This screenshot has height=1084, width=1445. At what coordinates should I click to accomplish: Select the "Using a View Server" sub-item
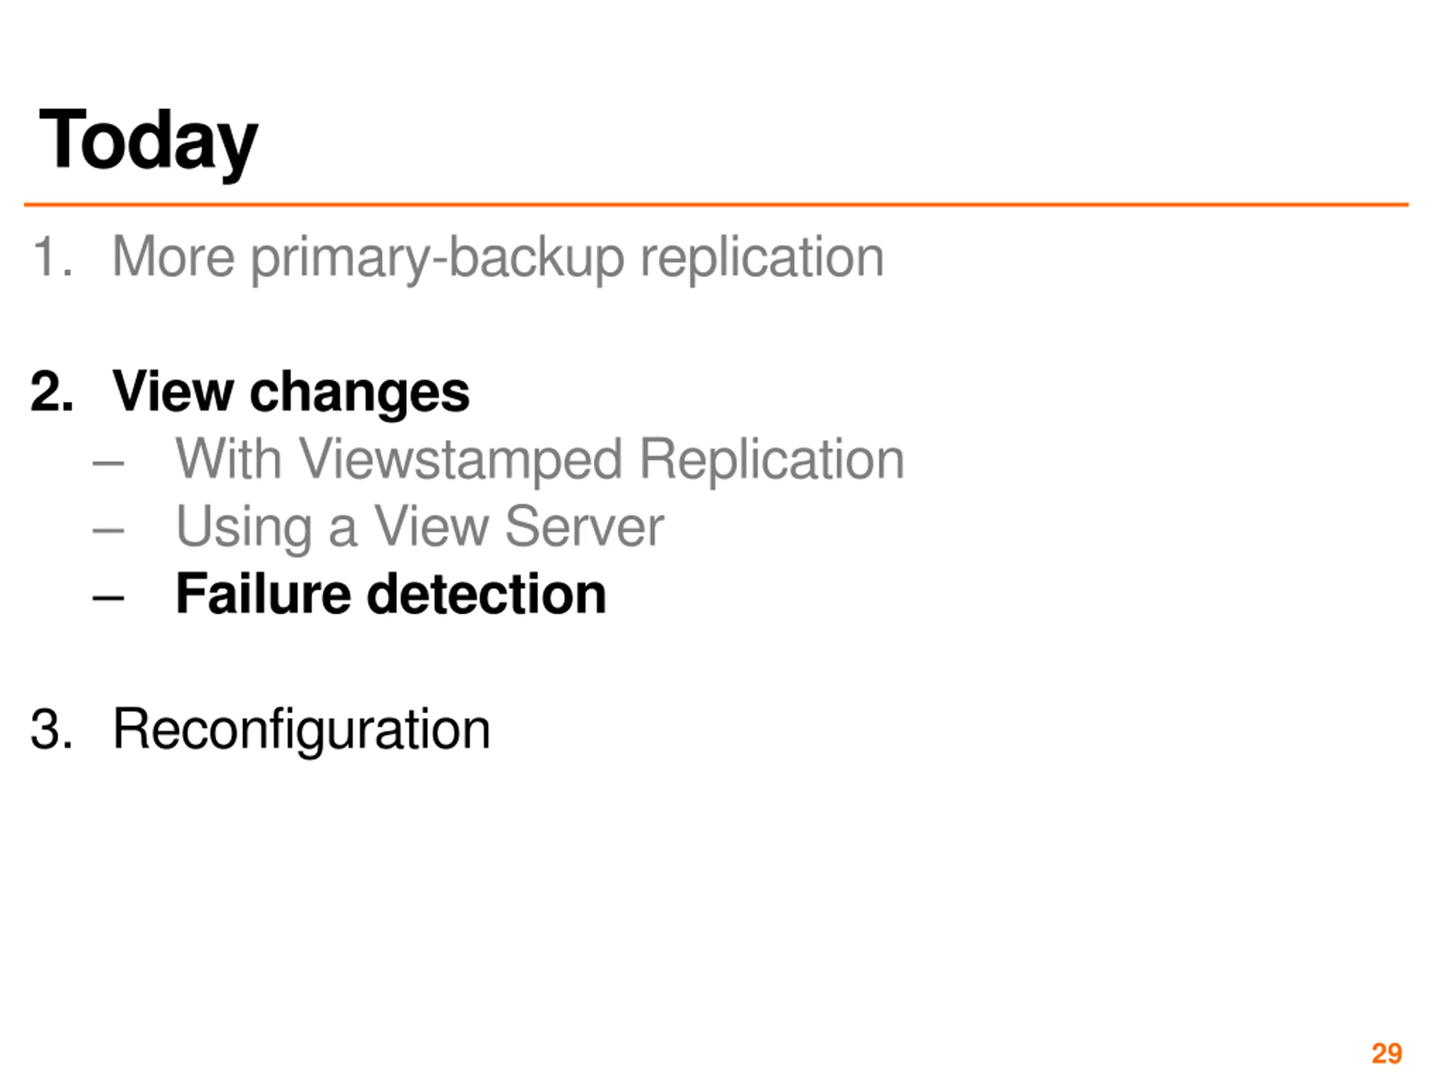419,528
